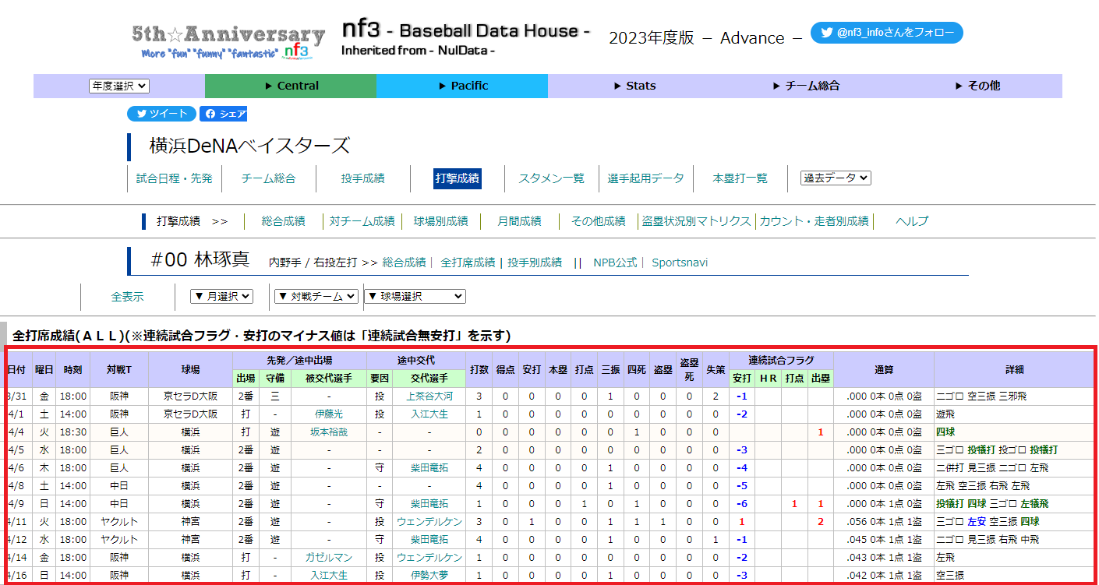This screenshot has width=1099, height=585.
Task: Click the Twitter follow @nf3_info button
Action: tap(886, 33)
